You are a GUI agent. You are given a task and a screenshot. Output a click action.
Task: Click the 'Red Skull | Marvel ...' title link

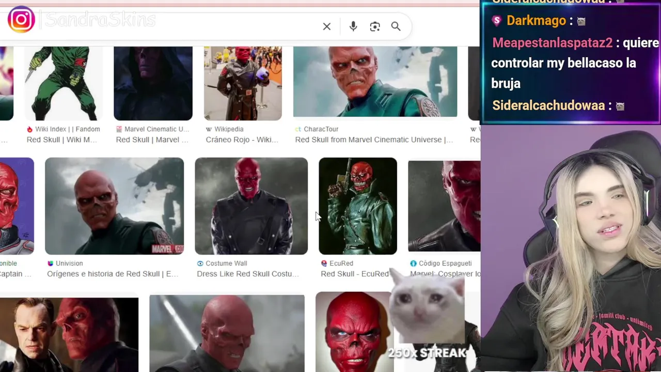pyautogui.click(x=152, y=139)
